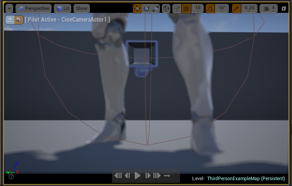Image resolution: width=292 pixels, height=186 pixels.
Task: Open camera speed setting showing 4
Action: coord(269,8)
